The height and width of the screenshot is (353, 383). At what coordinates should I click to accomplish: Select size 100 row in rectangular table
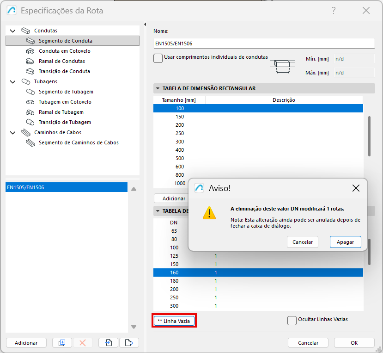(258, 108)
